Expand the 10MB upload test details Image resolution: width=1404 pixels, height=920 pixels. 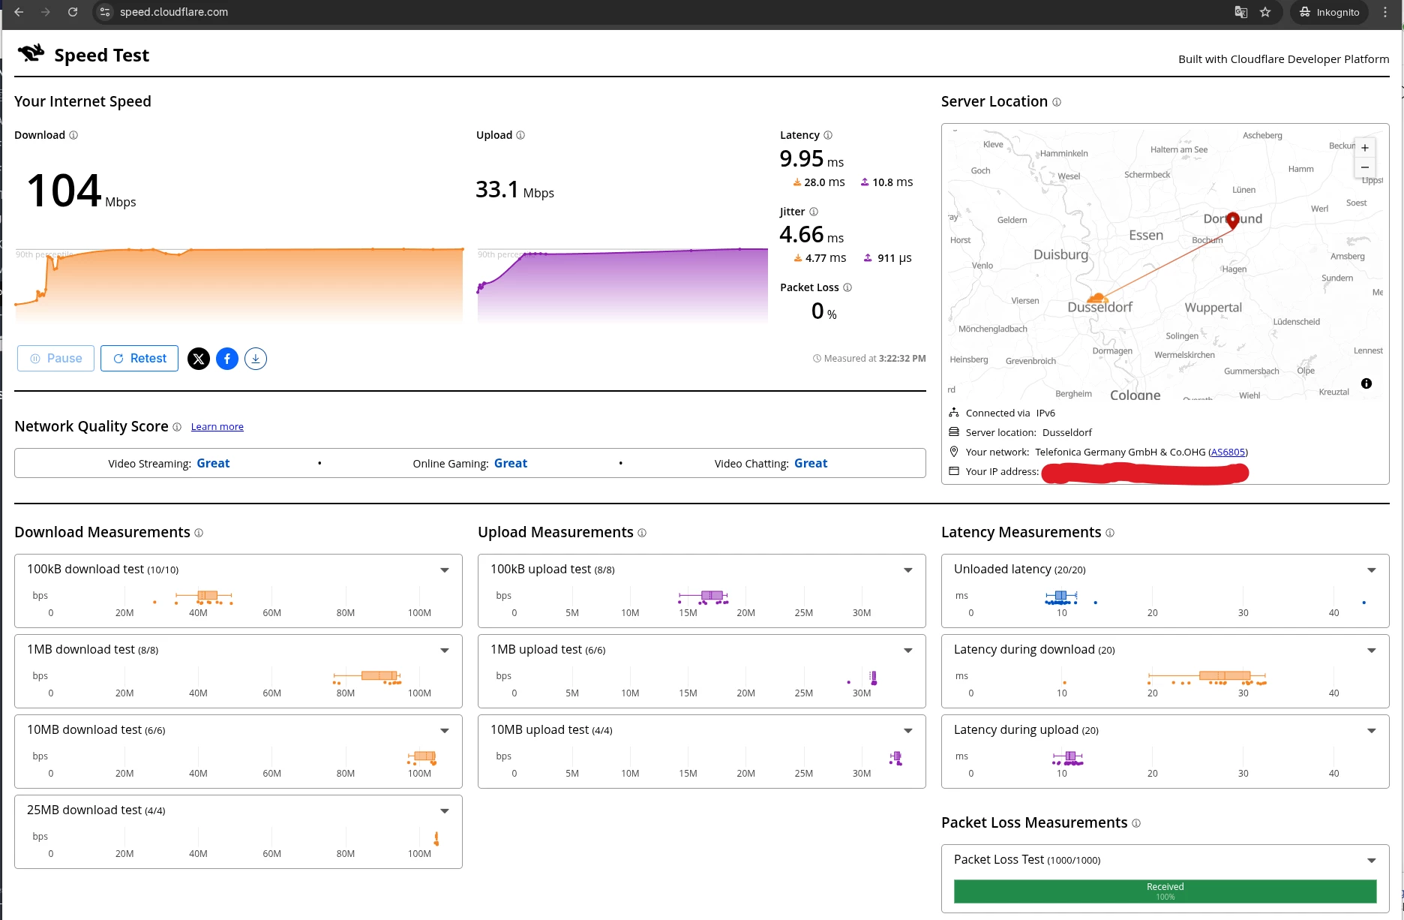[908, 731]
